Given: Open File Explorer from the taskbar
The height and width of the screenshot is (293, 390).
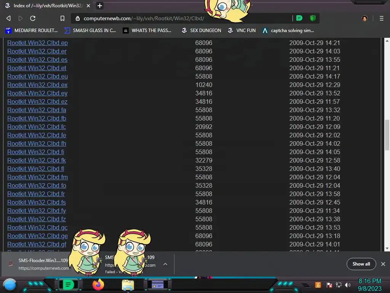Looking at the screenshot, I should [x=128, y=285].
